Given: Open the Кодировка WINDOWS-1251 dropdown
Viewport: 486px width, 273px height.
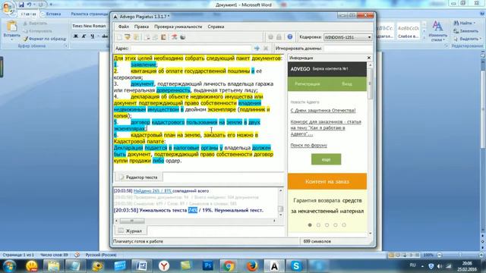Looking at the screenshot, I should tap(348, 37).
